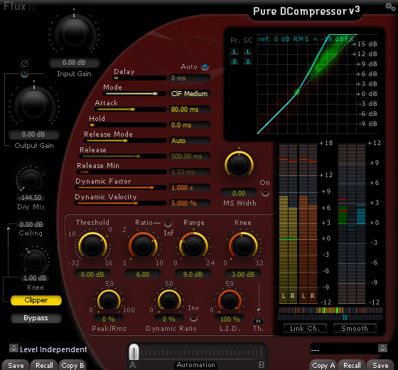Click Recall for preset slot A
The width and height of the screenshot is (398, 370).
pyautogui.click(x=44, y=366)
